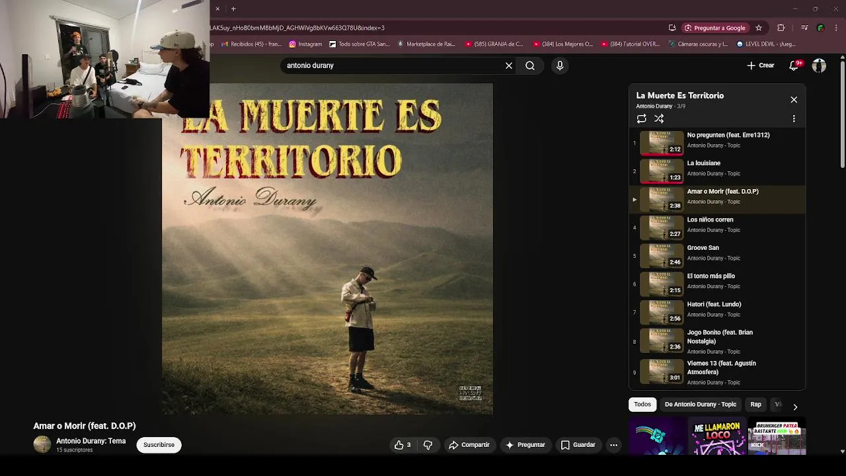
Task: Click the Compartir share button
Action: point(469,445)
